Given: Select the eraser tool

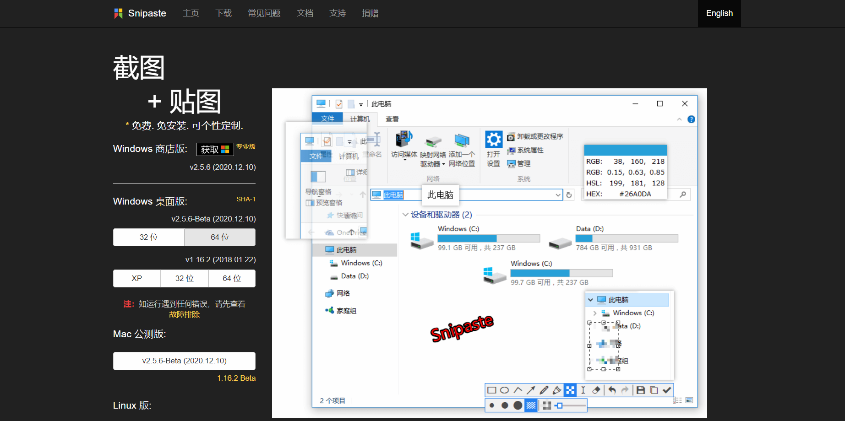Looking at the screenshot, I should [x=596, y=390].
